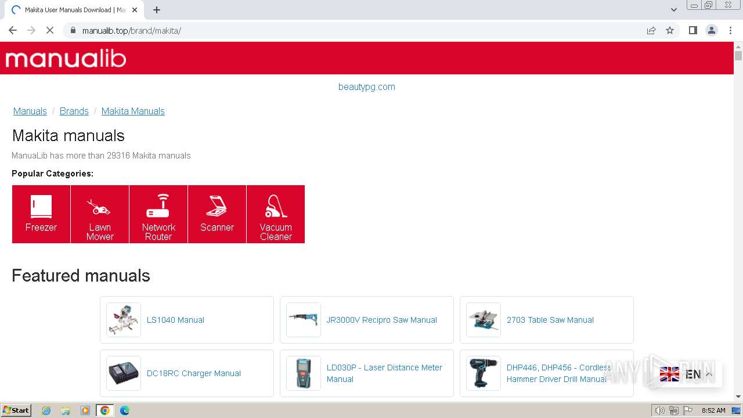Bookmark this page with the star

coord(670,30)
